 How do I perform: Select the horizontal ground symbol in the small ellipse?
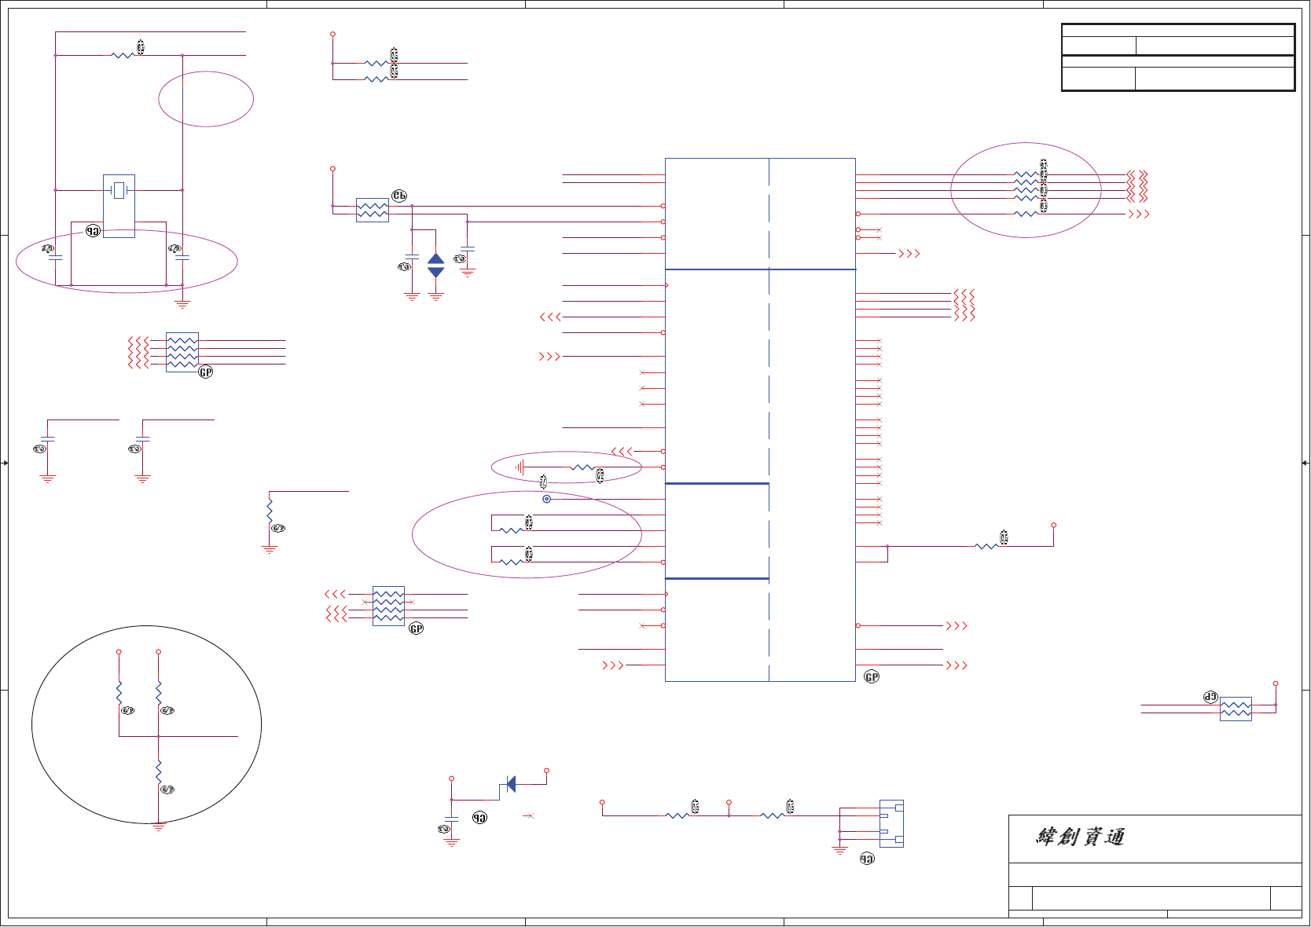(x=520, y=467)
